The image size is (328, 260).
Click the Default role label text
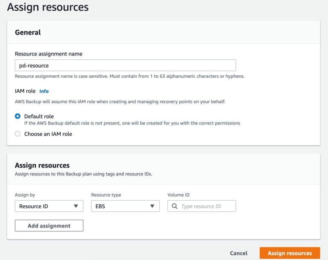(x=39, y=116)
